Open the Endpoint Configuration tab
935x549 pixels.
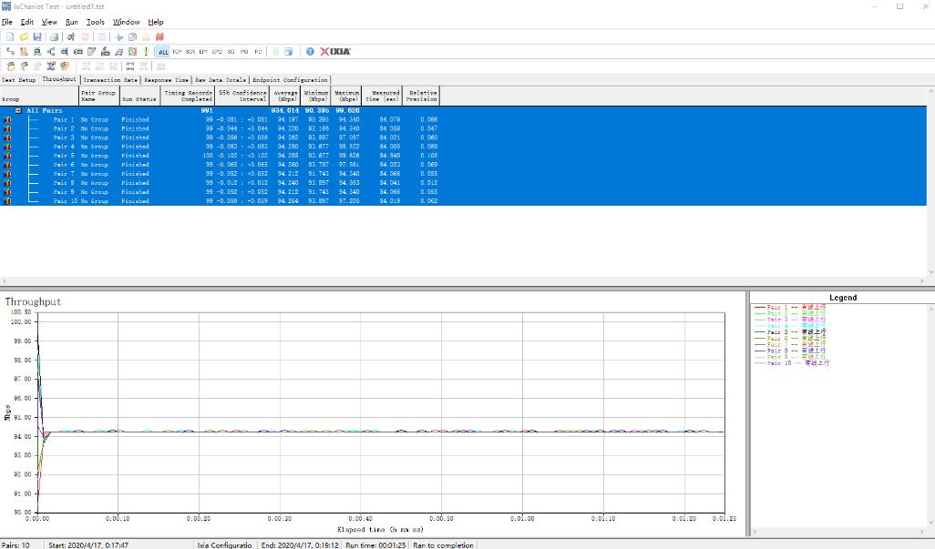pos(290,80)
